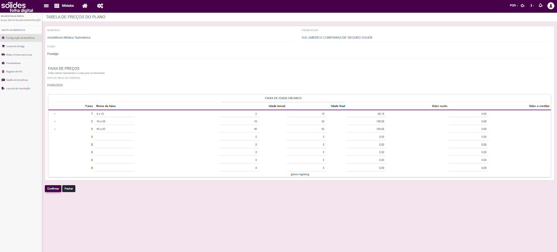Delete the '0 a 18' row with x
557x252 pixels.
pos(55,114)
